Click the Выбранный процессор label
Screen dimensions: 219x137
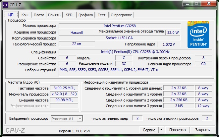coord(28,118)
